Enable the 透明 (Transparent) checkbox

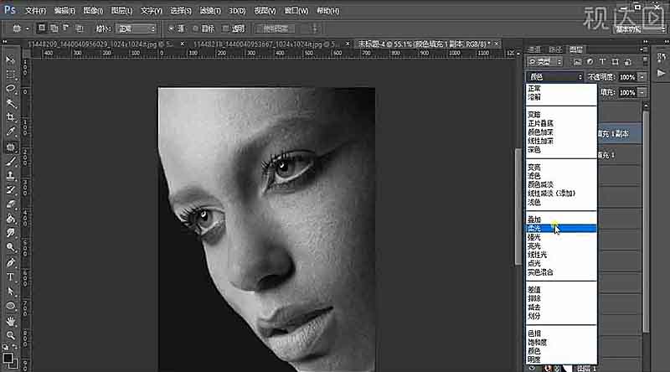coord(225,28)
